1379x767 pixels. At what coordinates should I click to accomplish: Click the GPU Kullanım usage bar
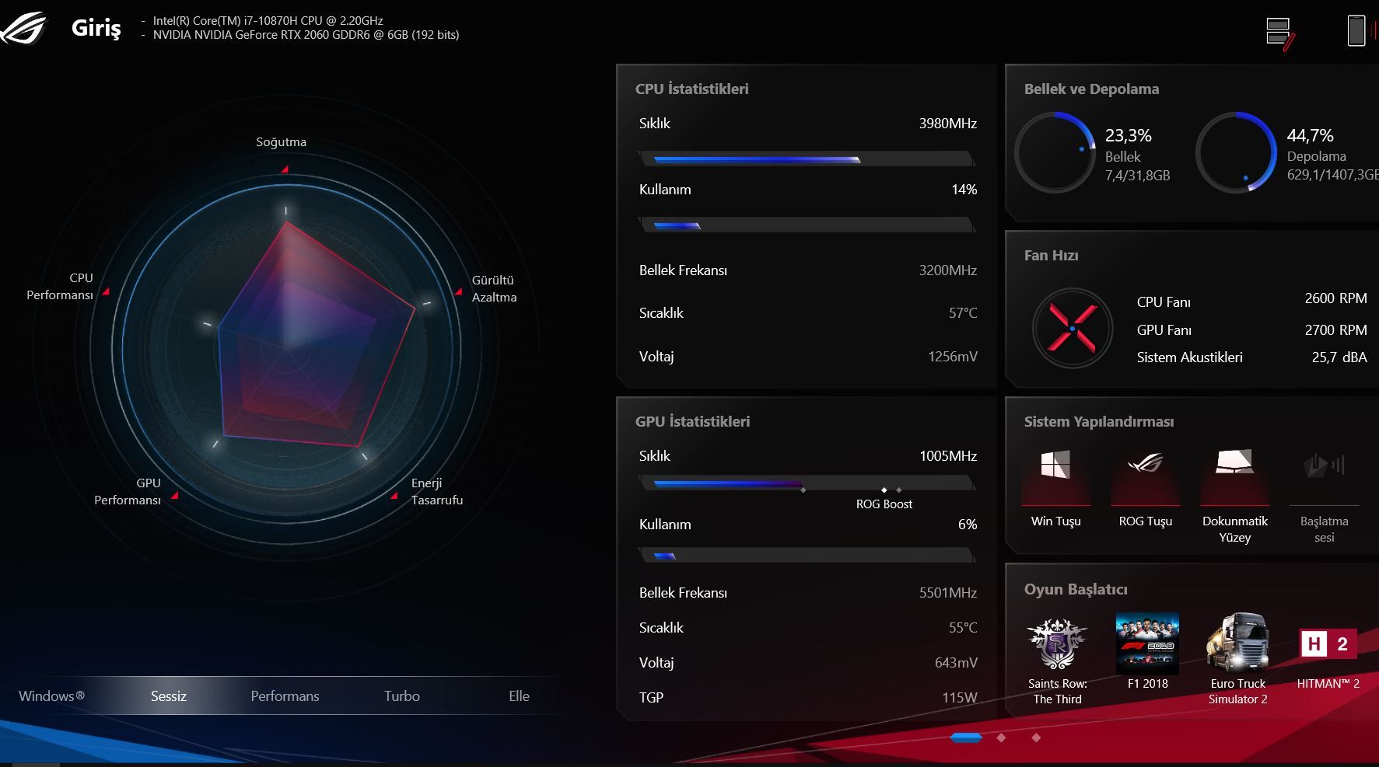[807, 555]
